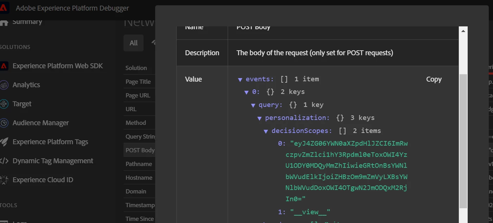Click the Target sidebar icon
Viewport: 493px width, 223px height.
(4, 104)
